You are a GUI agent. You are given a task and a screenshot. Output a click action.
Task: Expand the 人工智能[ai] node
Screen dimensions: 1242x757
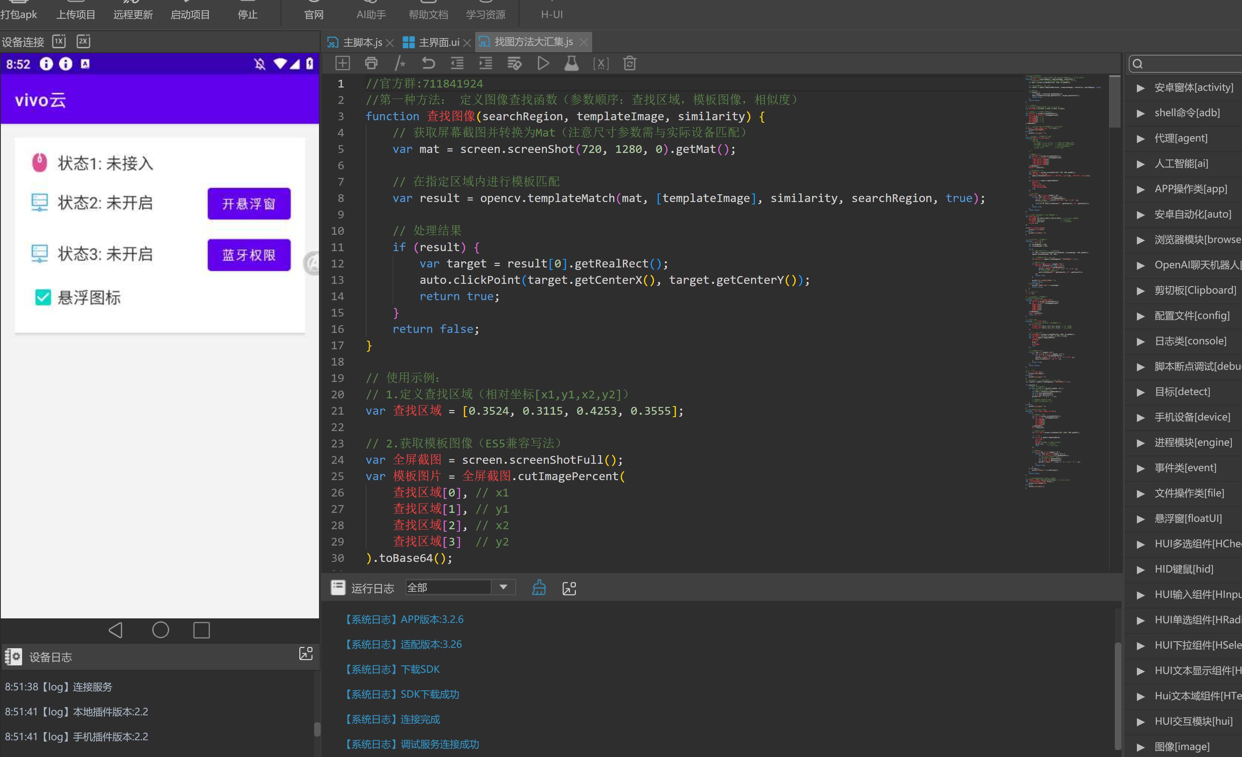click(x=1140, y=164)
